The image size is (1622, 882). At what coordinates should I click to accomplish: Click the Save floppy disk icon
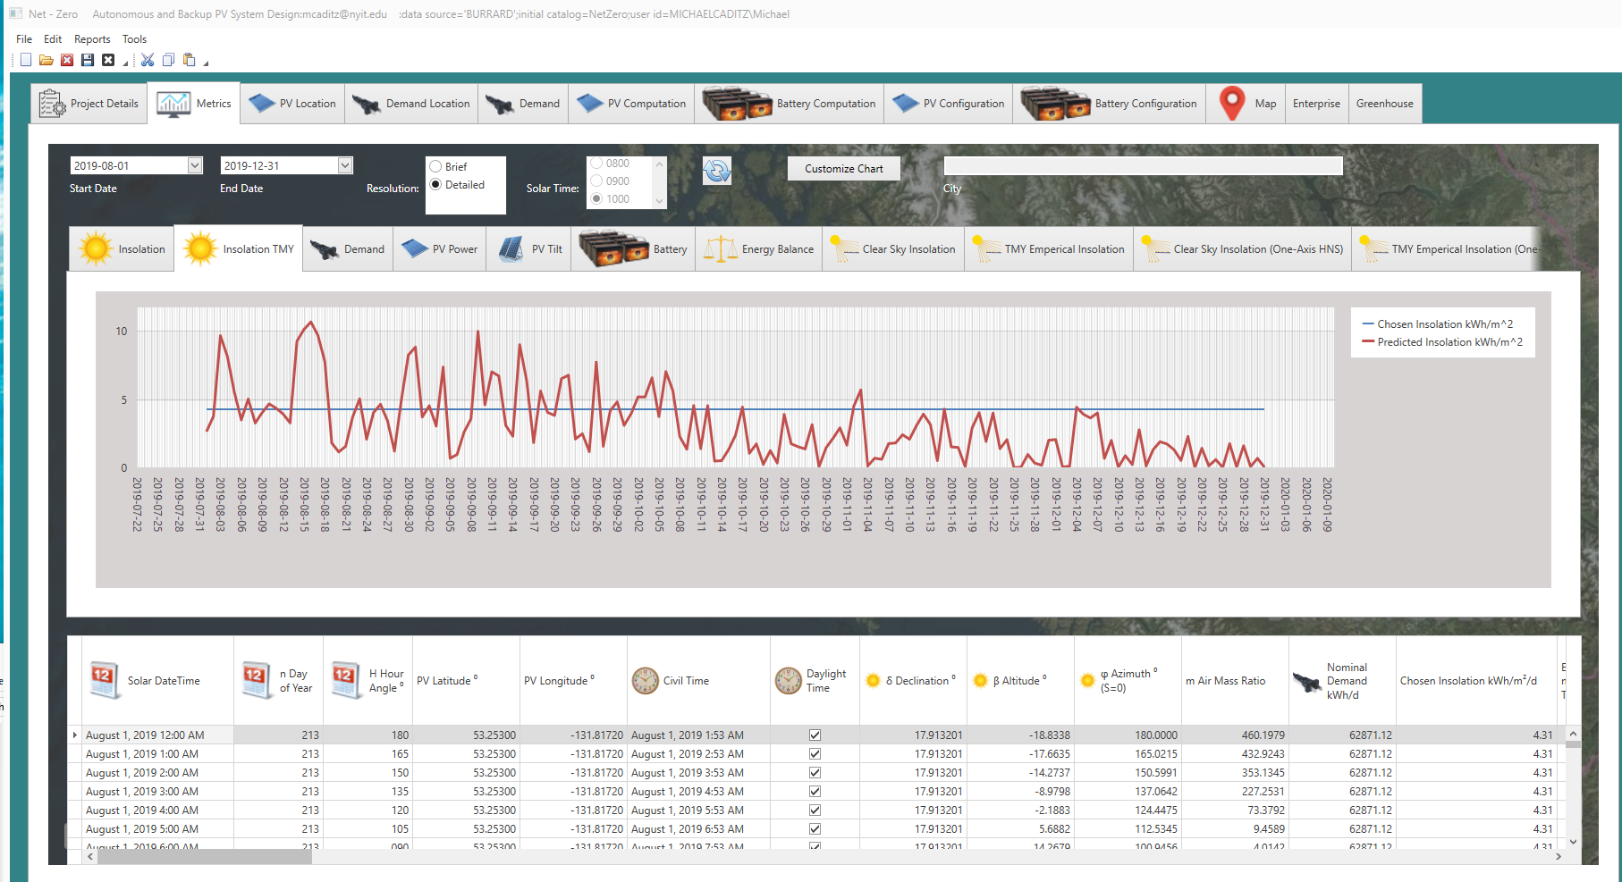click(88, 60)
